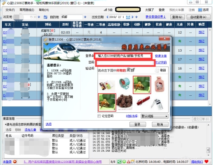This screenshot has height=165, width=213.
Task: Close the 登录12306 dialog
Action: [x=164, y=38]
